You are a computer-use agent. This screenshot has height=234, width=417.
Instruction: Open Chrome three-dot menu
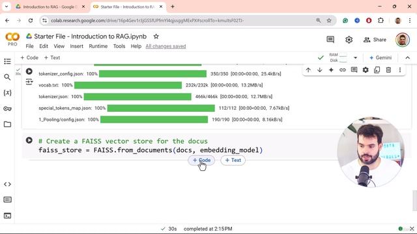coord(410,20)
